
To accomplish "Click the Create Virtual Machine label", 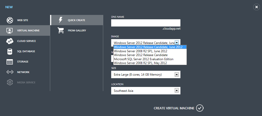I will coord(174,108).
